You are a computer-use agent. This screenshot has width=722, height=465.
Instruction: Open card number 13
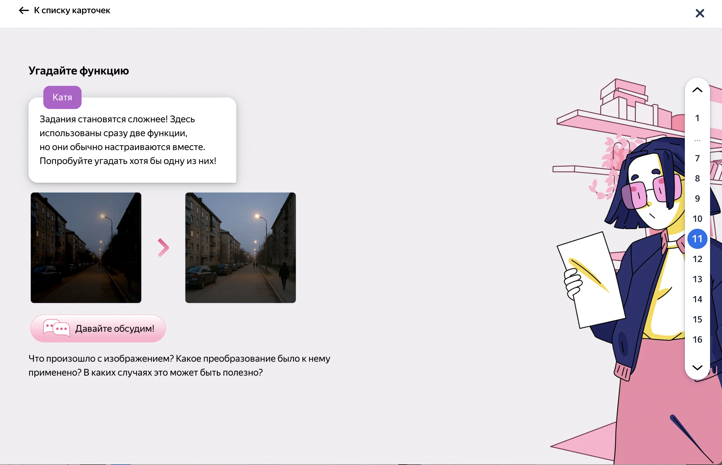[x=697, y=279]
